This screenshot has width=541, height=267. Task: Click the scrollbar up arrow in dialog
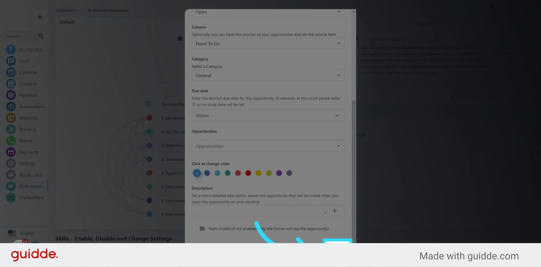pyautogui.click(x=354, y=12)
